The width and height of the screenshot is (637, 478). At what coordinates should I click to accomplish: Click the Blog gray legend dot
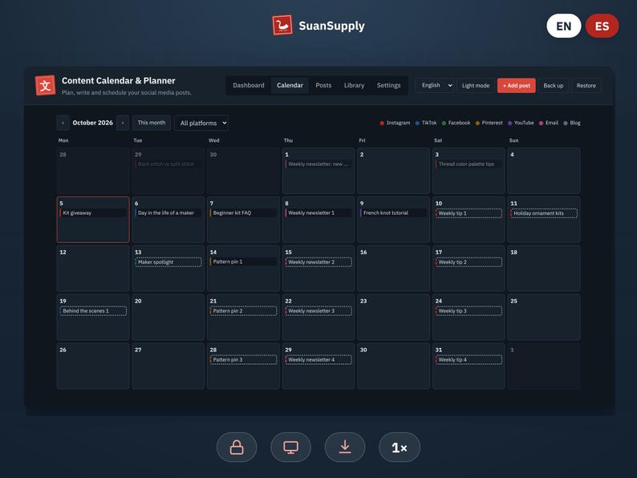tap(566, 123)
